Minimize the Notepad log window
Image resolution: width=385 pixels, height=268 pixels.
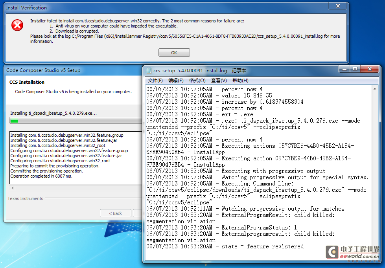(x=344, y=69)
